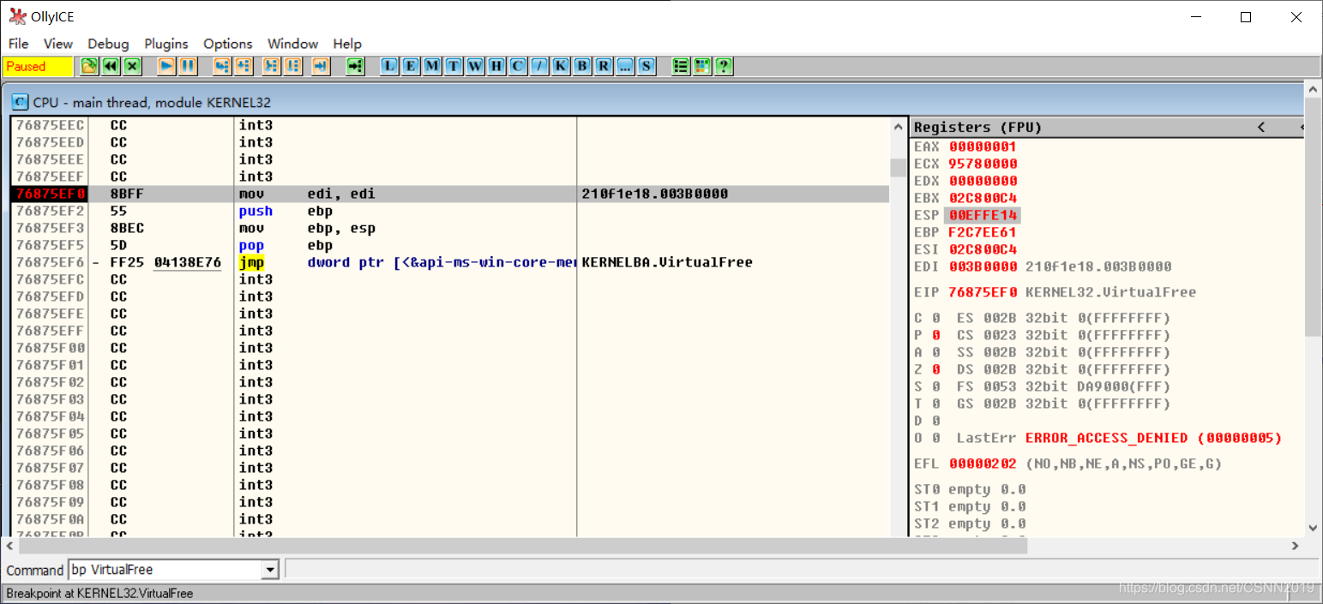Select the EFL value 00000202

pyautogui.click(x=983, y=463)
